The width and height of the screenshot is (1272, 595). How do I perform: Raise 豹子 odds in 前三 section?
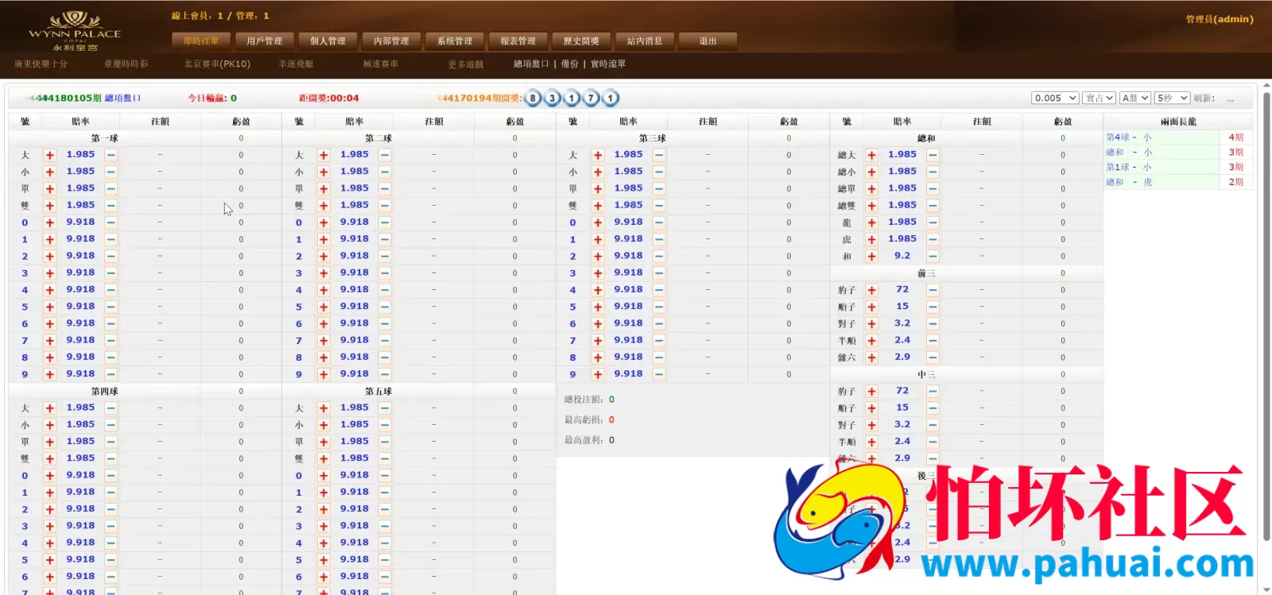871,290
